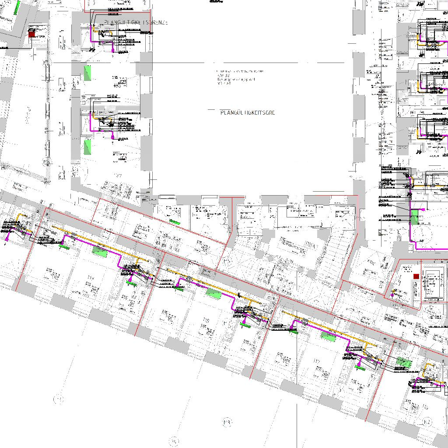Select the green strip below the central courtyard
The height and width of the screenshot is (448, 448).
175,222
